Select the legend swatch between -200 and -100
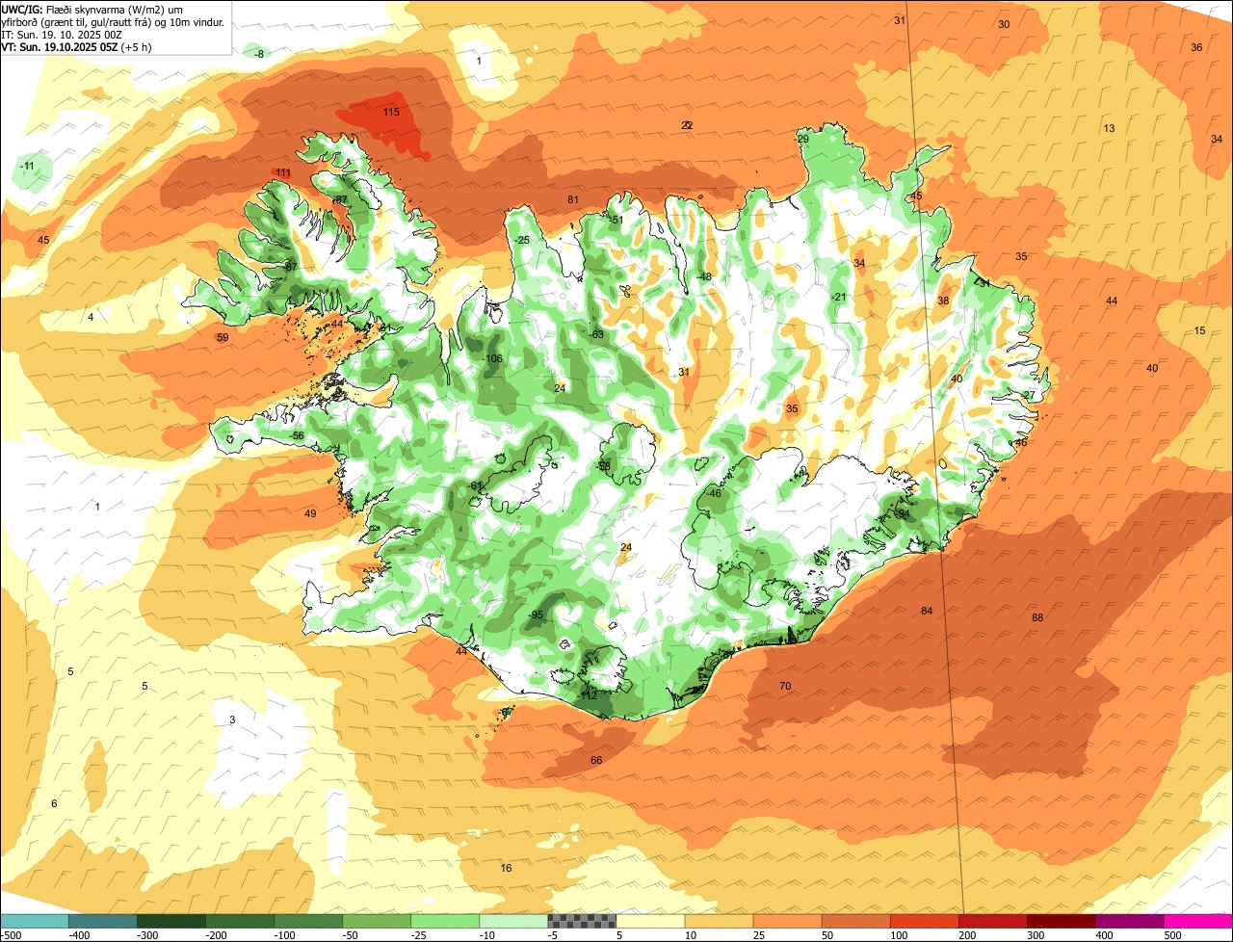This screenshot has width=1233, height=942. pyautogui.click(x=239, y=921)
